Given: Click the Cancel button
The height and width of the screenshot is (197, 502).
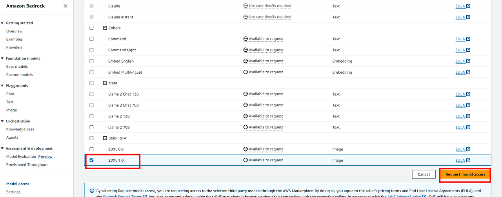Looking at the screenshot, I should tap(424, 174).
